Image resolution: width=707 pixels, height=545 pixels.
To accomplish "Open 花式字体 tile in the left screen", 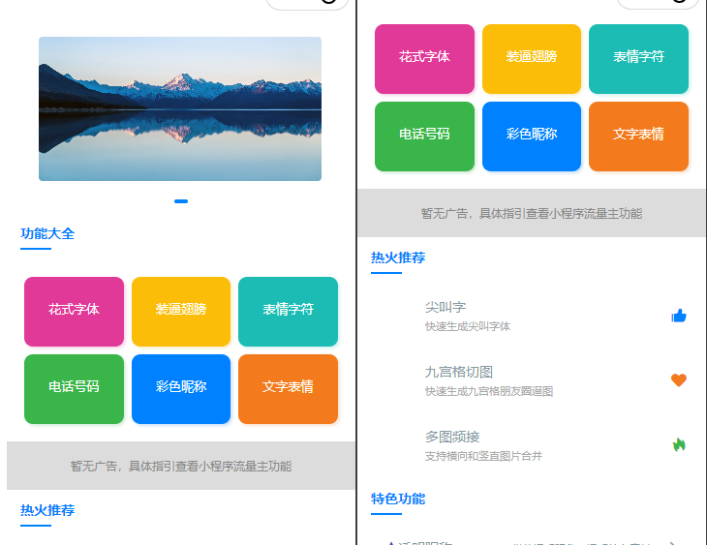I will click(74, 312).
